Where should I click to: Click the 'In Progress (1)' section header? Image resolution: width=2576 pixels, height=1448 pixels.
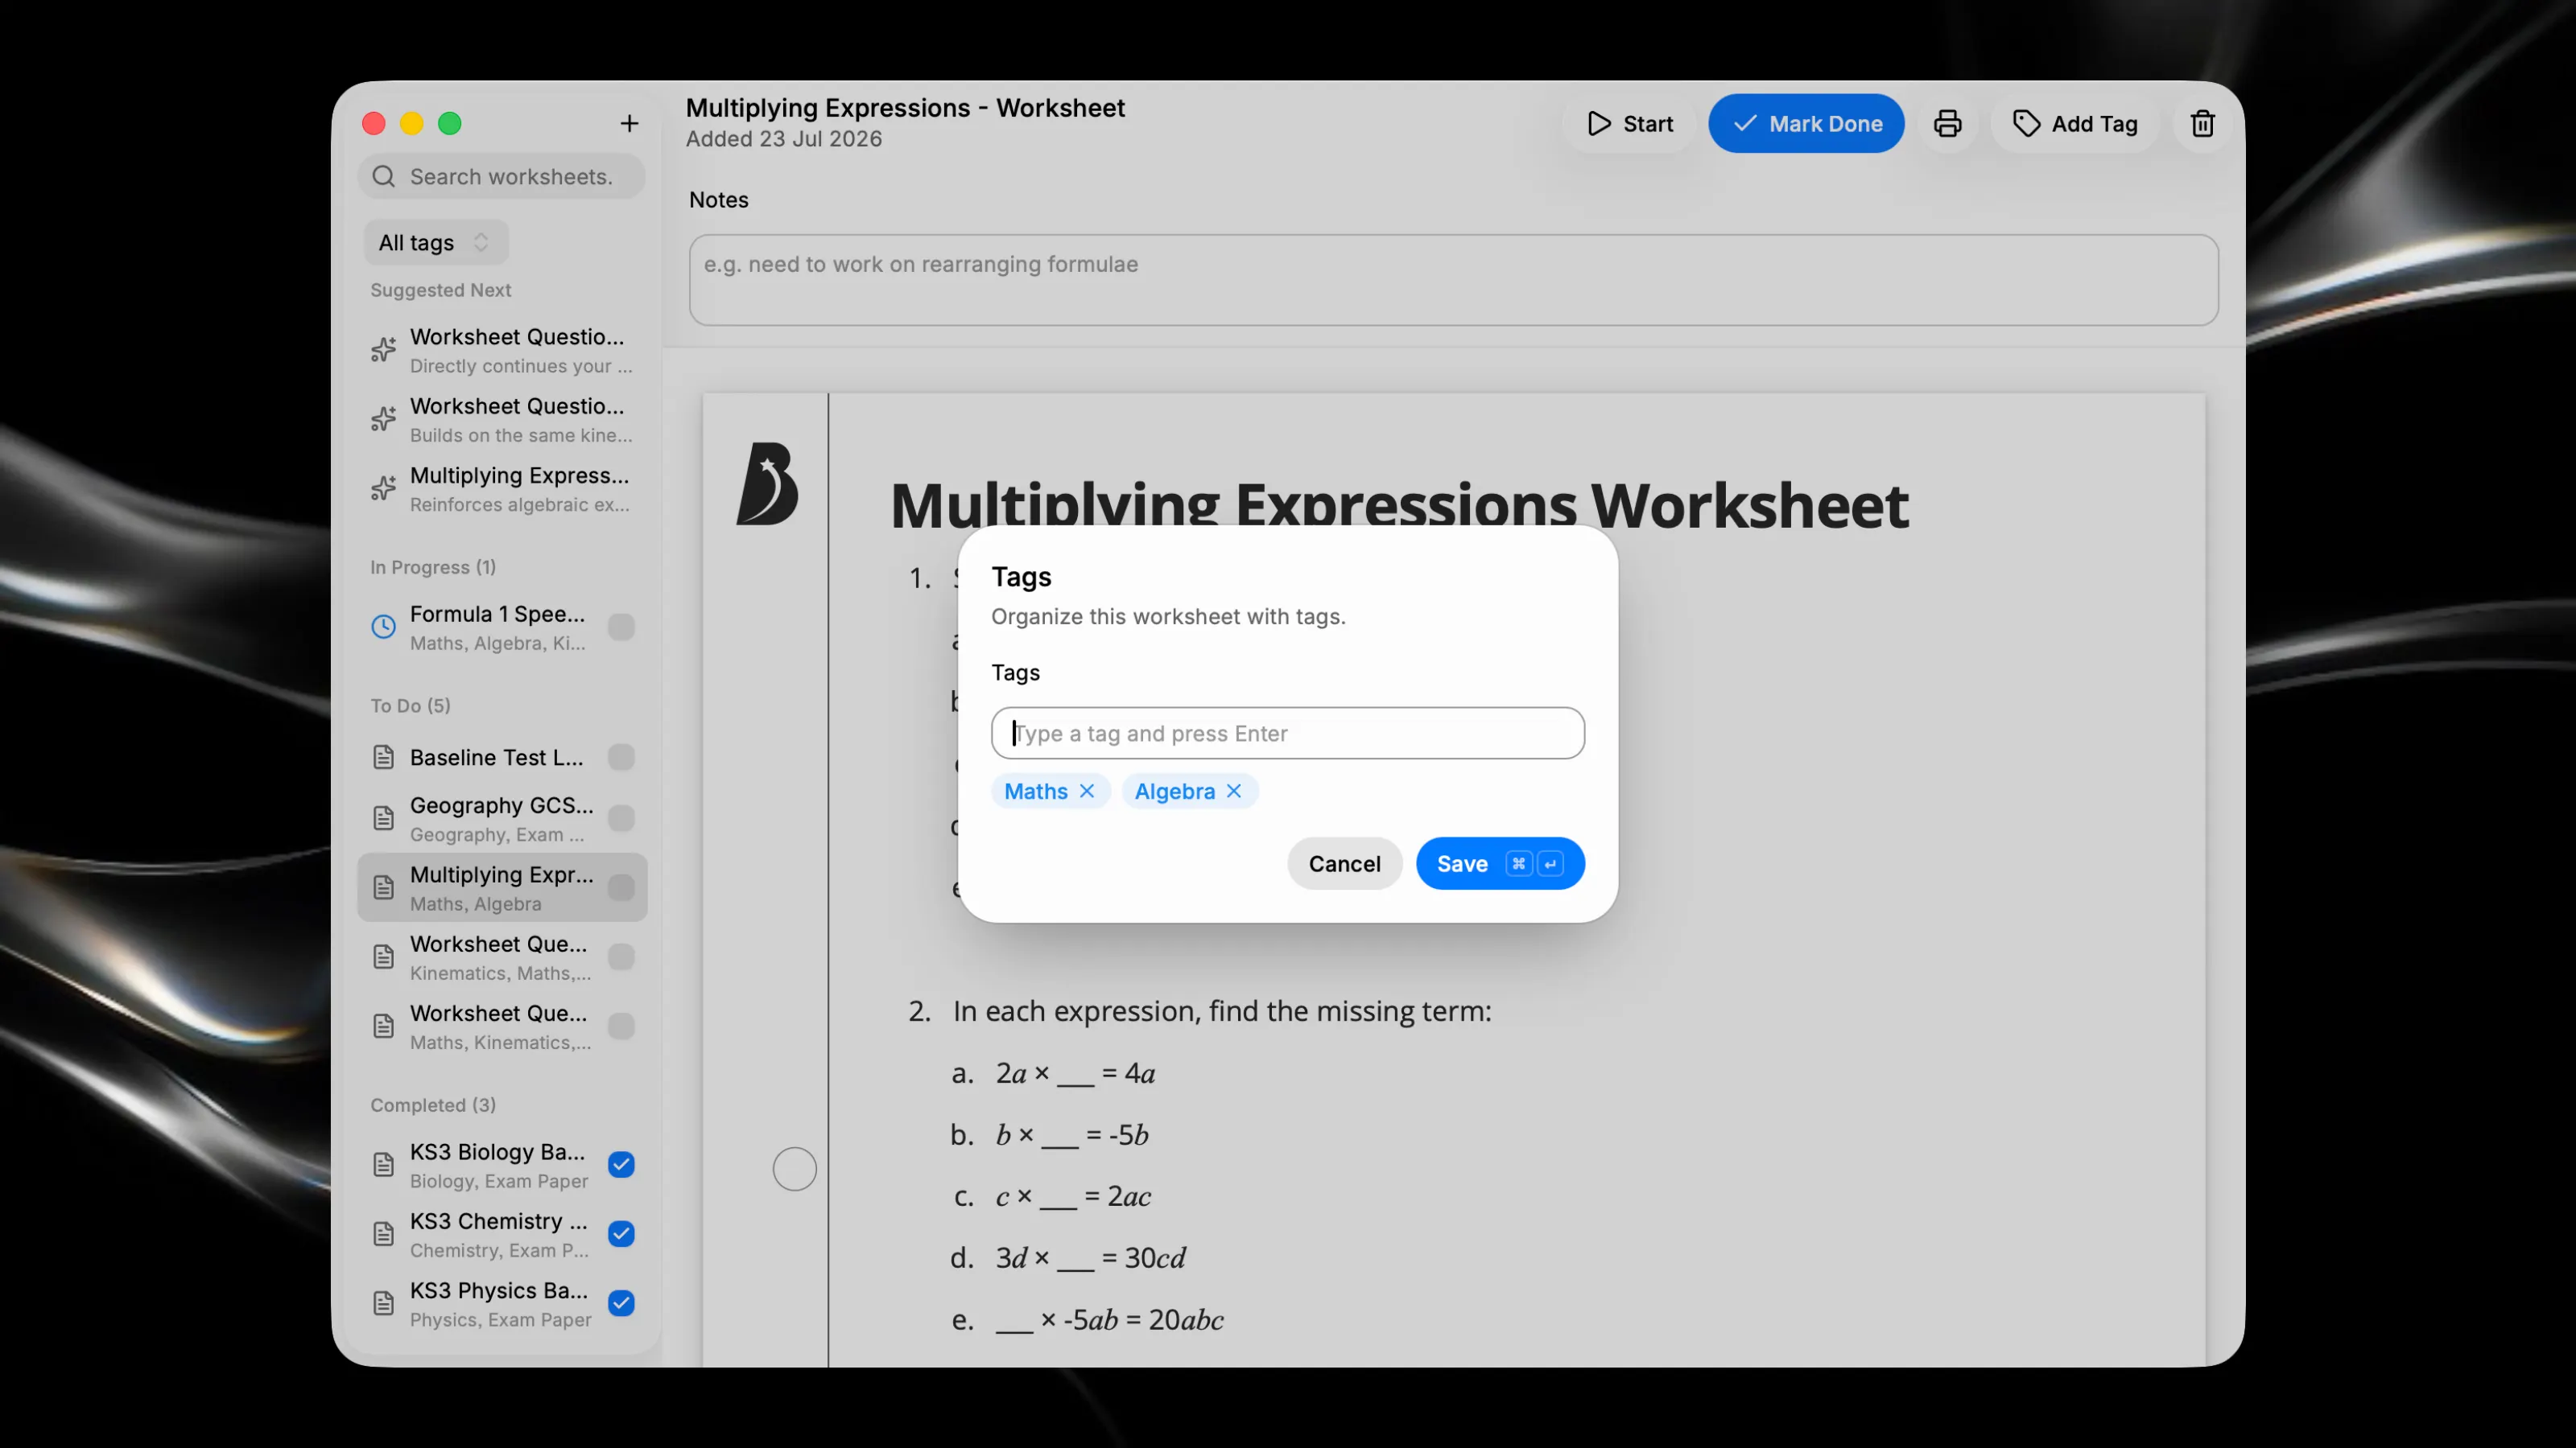tap(433, 568)
